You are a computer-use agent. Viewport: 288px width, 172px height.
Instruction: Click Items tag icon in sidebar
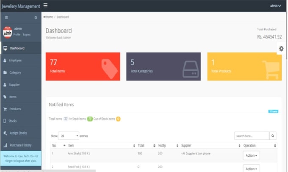tap(5, 97)
